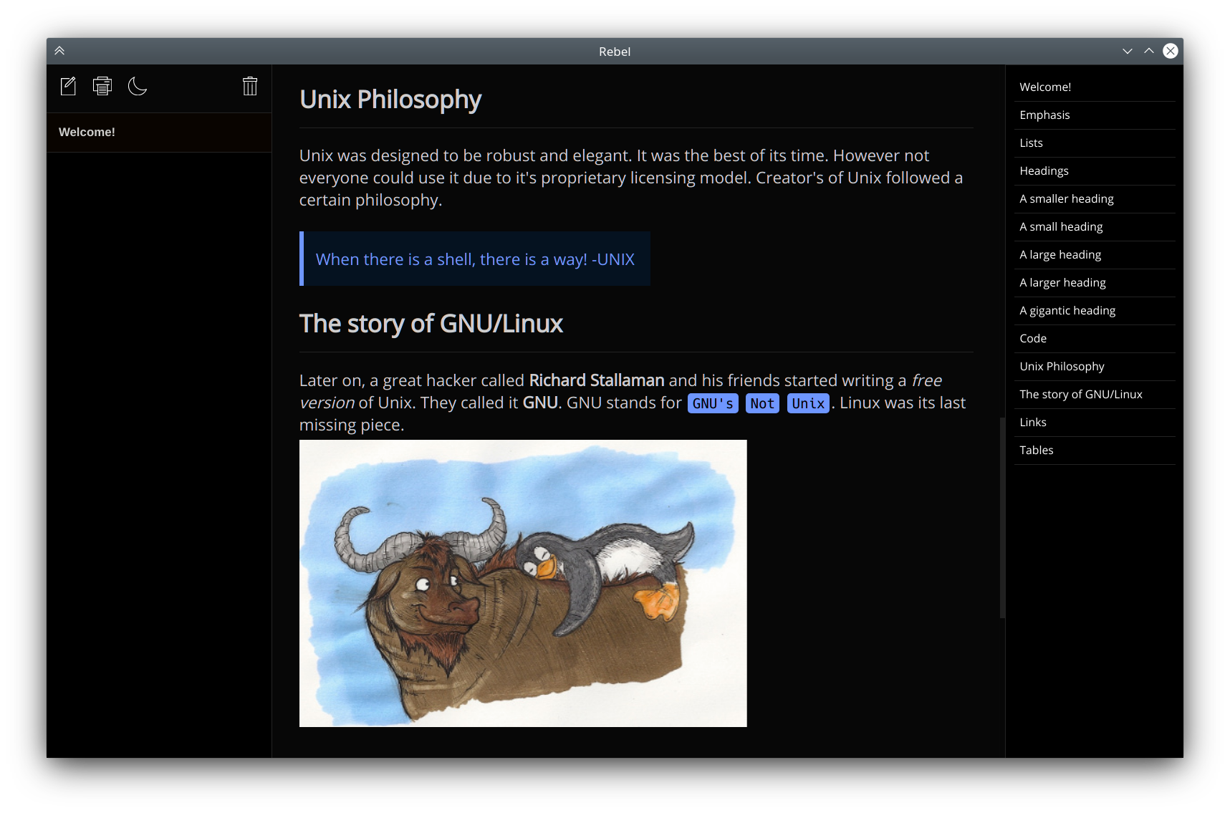Click the bold Richard Stallaman name
The width and height of the screenshot is (1230, 813).
597,380
